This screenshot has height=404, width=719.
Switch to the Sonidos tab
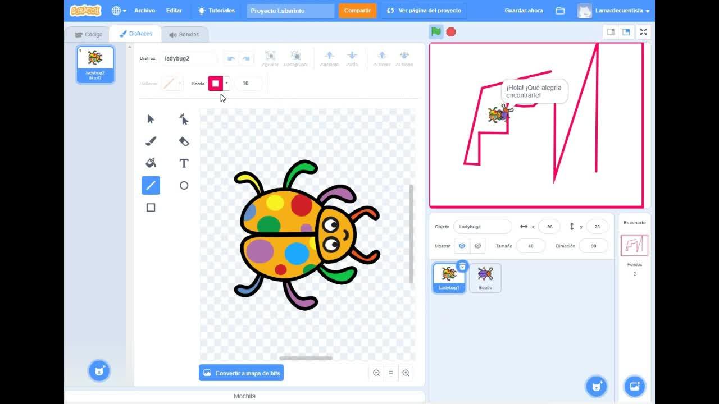point(184,34)
